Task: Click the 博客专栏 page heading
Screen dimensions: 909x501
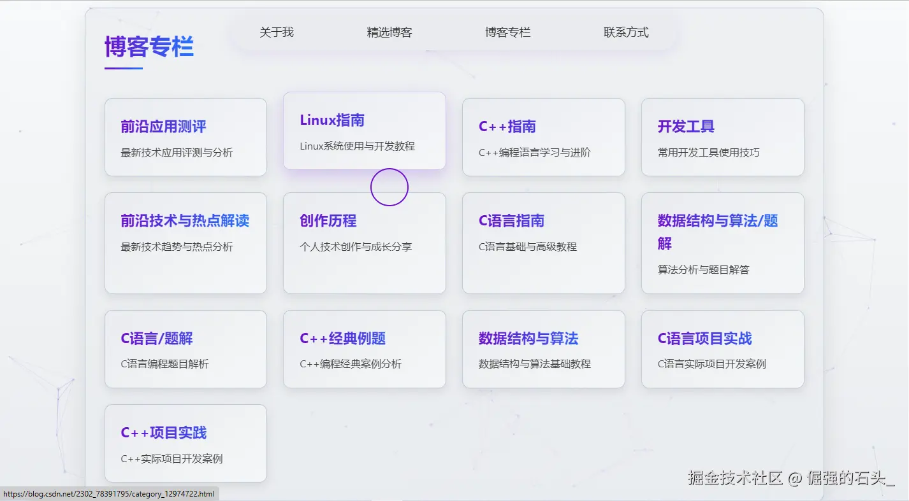Action: point(149,46)
